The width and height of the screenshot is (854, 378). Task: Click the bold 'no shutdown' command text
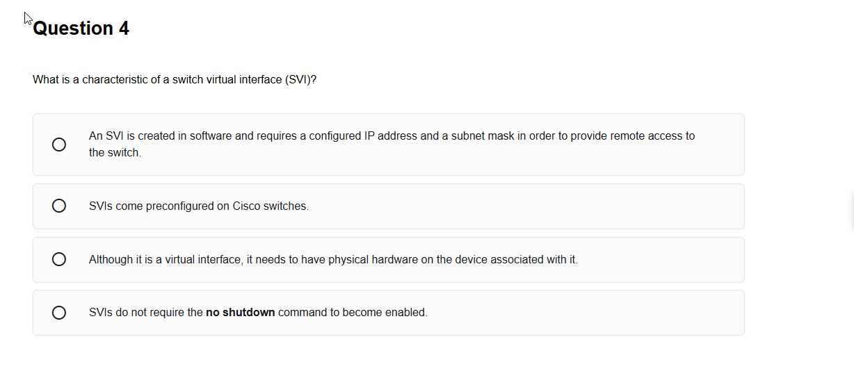point(240,313)
